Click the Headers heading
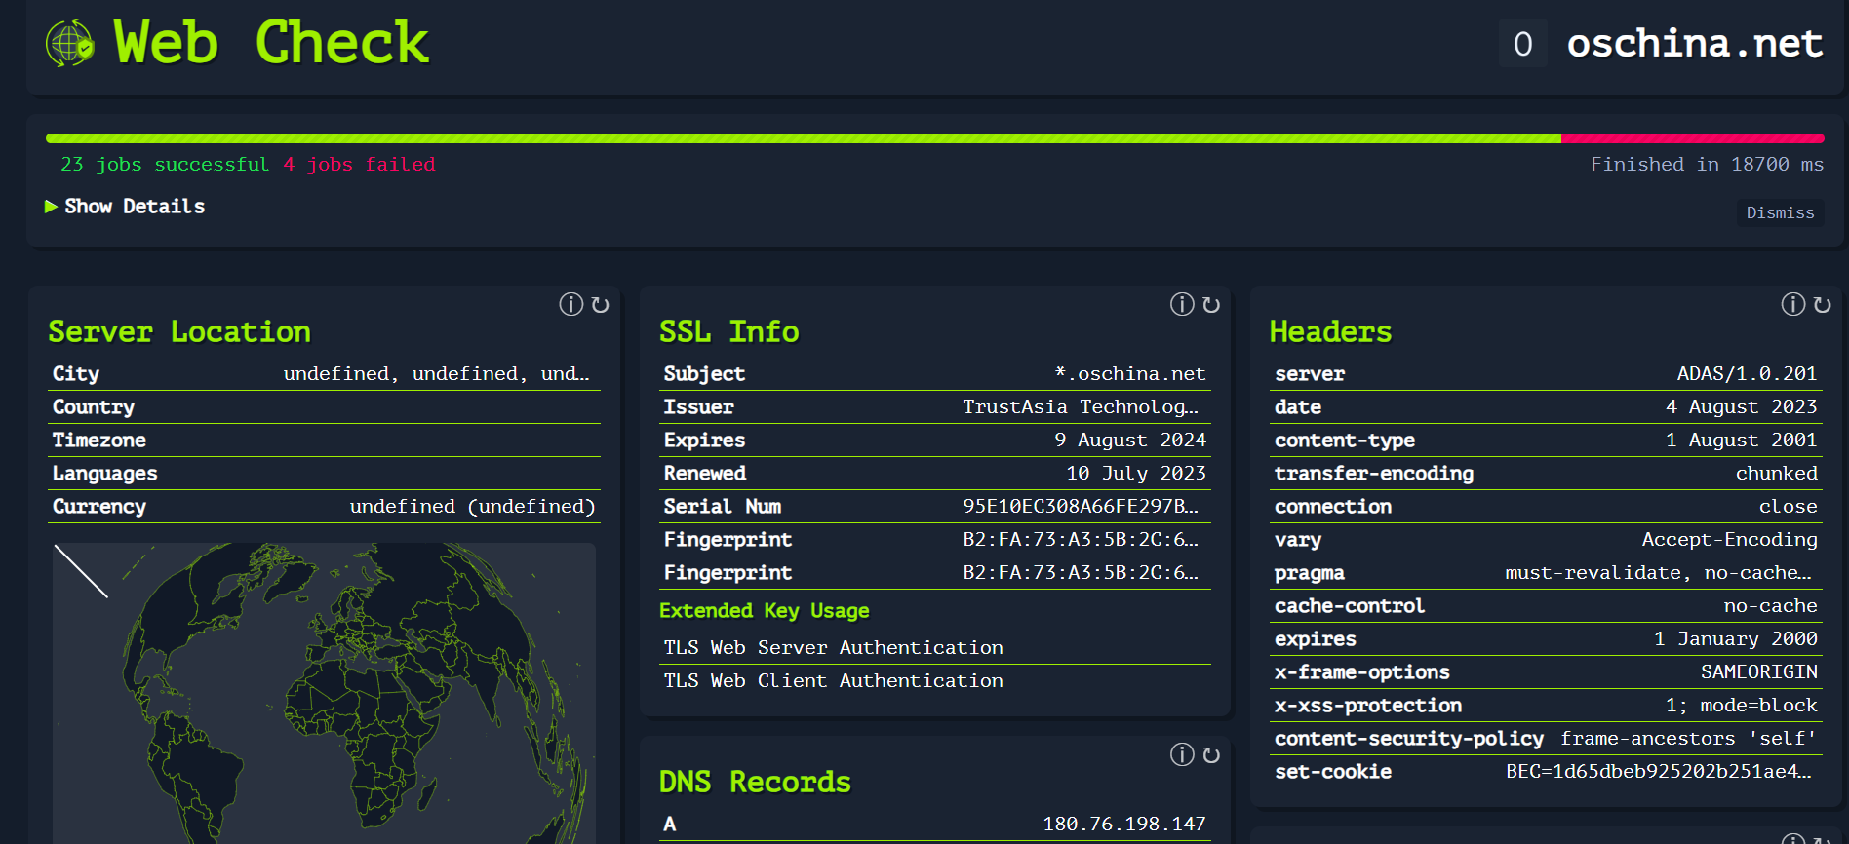This screenshot has height=844, width=1849. 1330,332
